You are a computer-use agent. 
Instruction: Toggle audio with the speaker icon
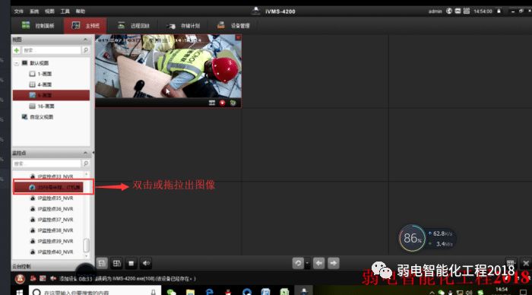[x=146, y=263]
